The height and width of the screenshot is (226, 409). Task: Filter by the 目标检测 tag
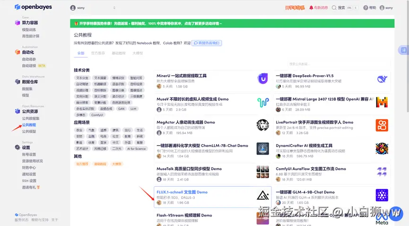pyautogui.click(x=136, y=84)
